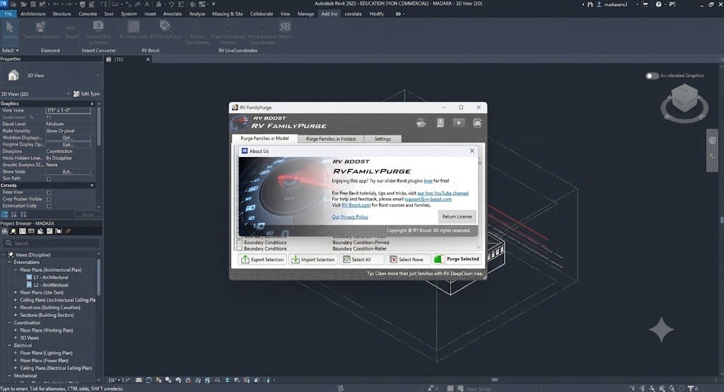This screenshot has height=392, width=724.
Task: Toggle the Deep View checkbox in Properties
Action: pyautogui.click(x=49, y=192)
